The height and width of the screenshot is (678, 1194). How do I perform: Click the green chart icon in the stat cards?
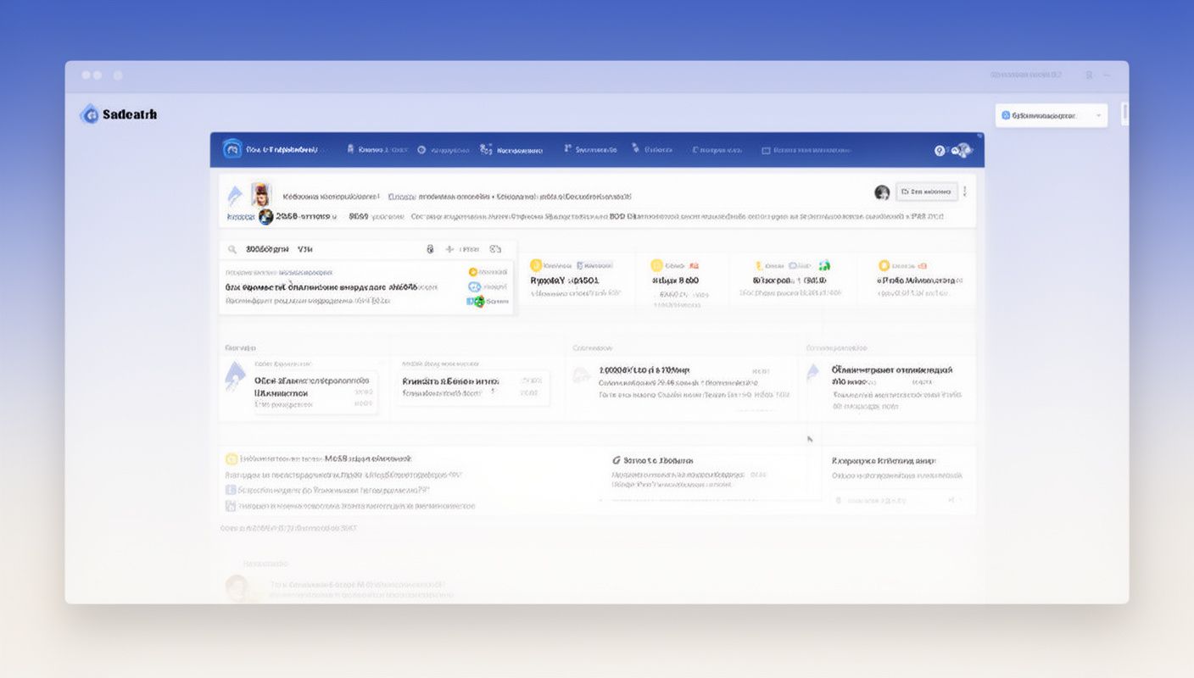[x=824, y=265]
